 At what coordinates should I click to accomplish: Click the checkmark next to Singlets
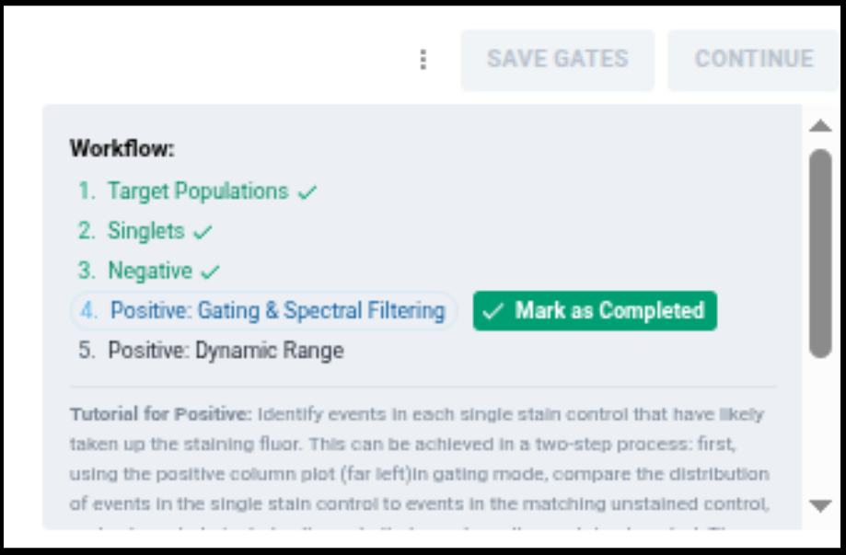(203, 232)
